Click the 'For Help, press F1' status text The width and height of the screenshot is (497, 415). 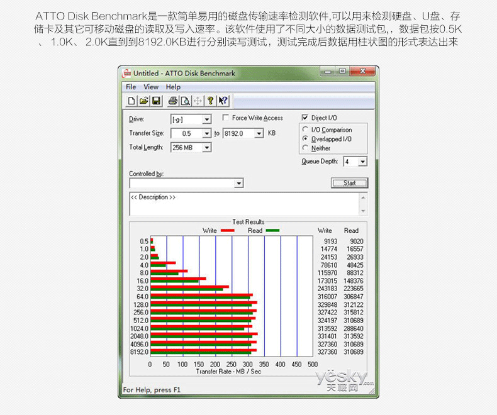tap(152, 390)
